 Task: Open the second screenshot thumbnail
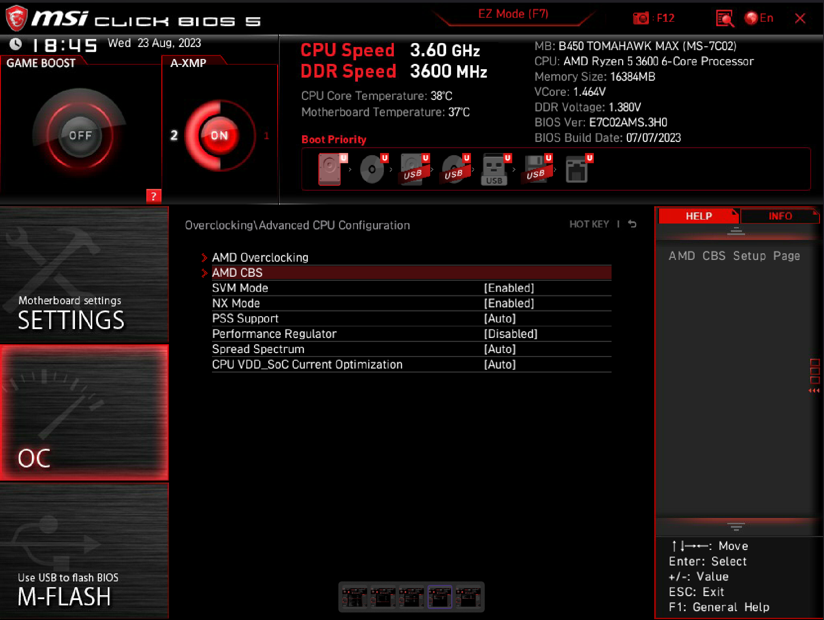383,597
